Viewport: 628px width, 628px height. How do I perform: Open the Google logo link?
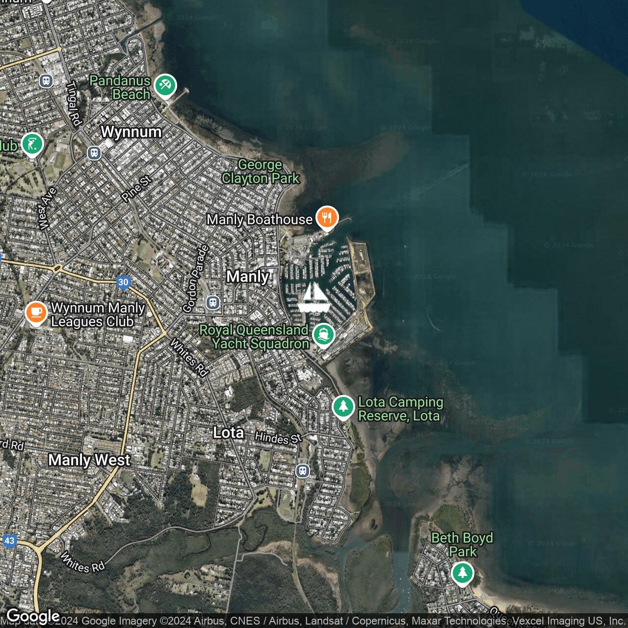pyautogui.click(x=32, y=616)
